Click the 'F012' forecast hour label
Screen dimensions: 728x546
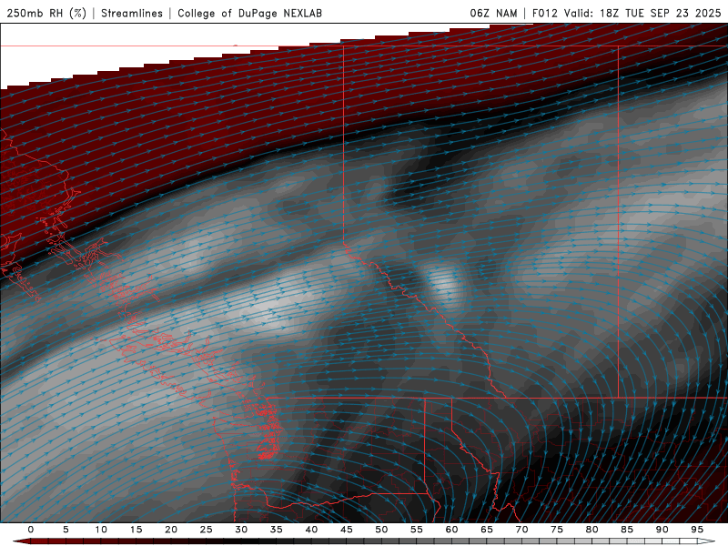pos(544,13)
